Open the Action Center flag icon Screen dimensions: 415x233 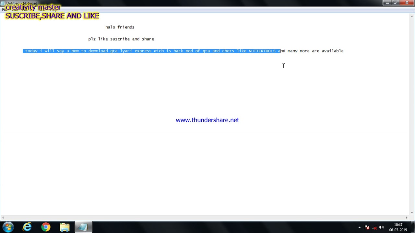(367, 227)
